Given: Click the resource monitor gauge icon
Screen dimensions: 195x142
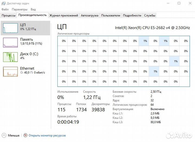Looking at the screenshot, I should click(25, 135).
